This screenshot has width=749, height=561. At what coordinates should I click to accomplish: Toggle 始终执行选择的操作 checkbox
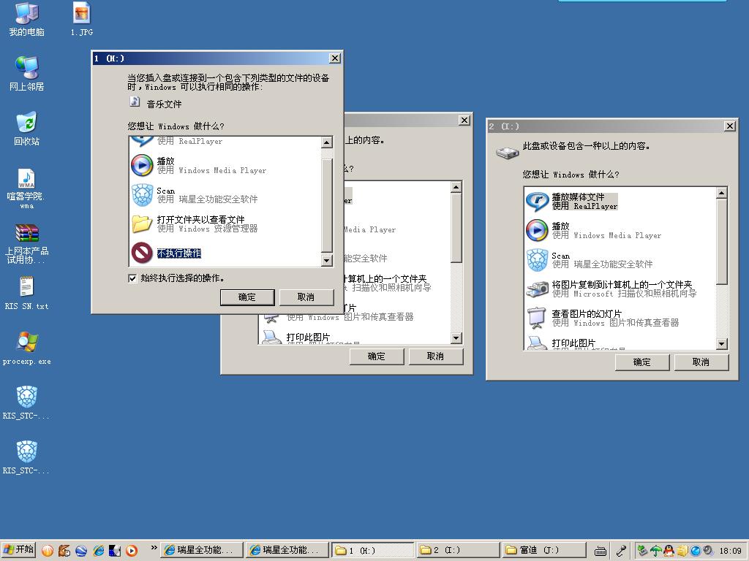tap(132, 278)
